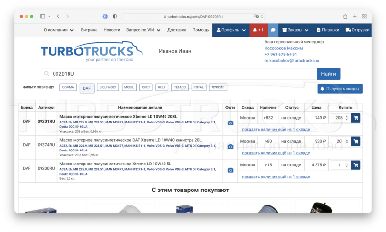Go forward in browser history
Image resolution: width=386 pixels, height=232 pixels.
pos(67,16)
